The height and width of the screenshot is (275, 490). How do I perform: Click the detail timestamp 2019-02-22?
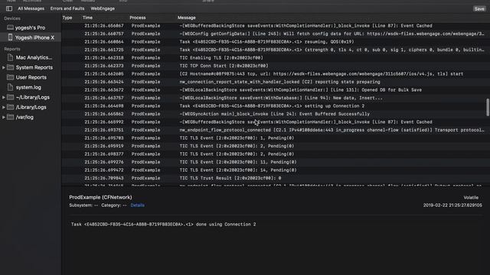tap(452, 205)
